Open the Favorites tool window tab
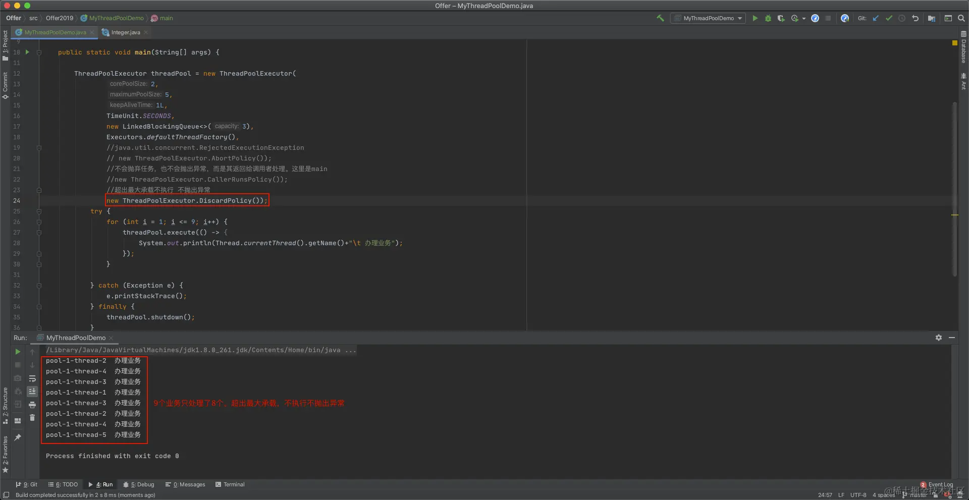 (x=5, y=454)
